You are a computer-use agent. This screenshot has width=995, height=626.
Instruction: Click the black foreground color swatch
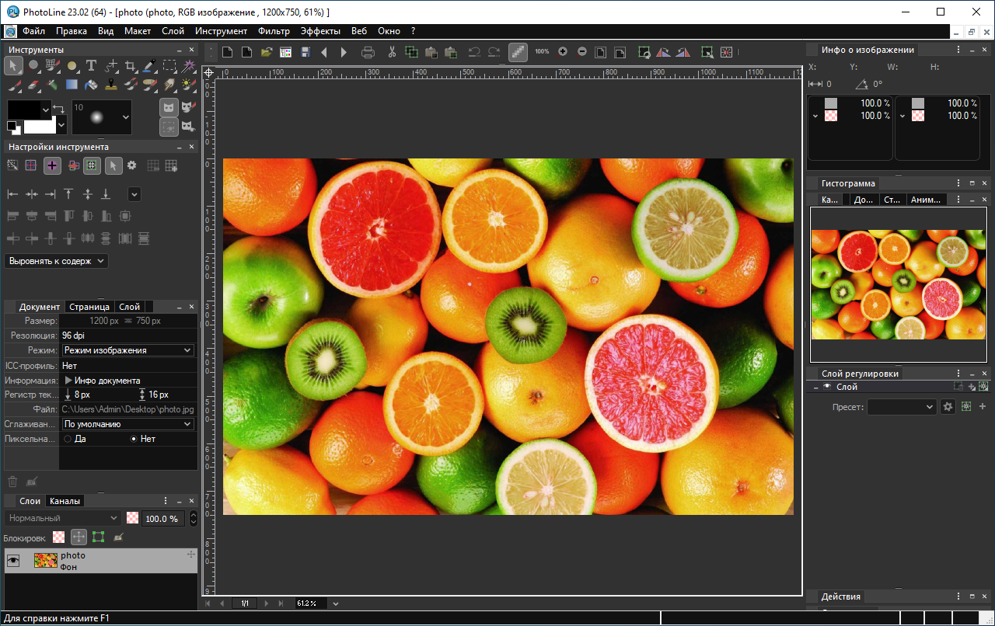23,109
